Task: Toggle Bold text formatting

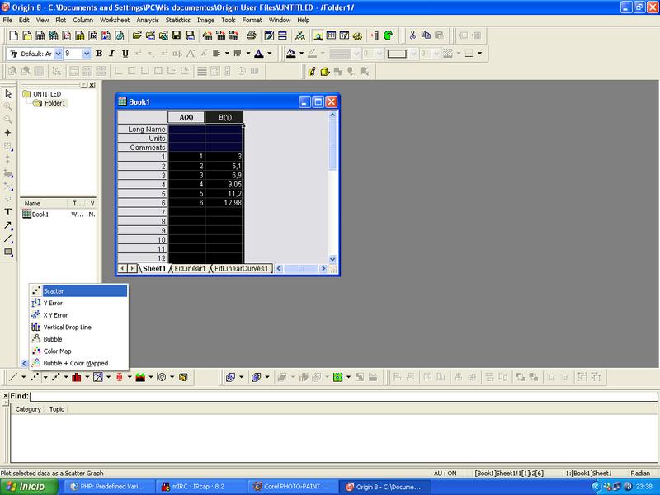Action: click(x=99, y=54)
